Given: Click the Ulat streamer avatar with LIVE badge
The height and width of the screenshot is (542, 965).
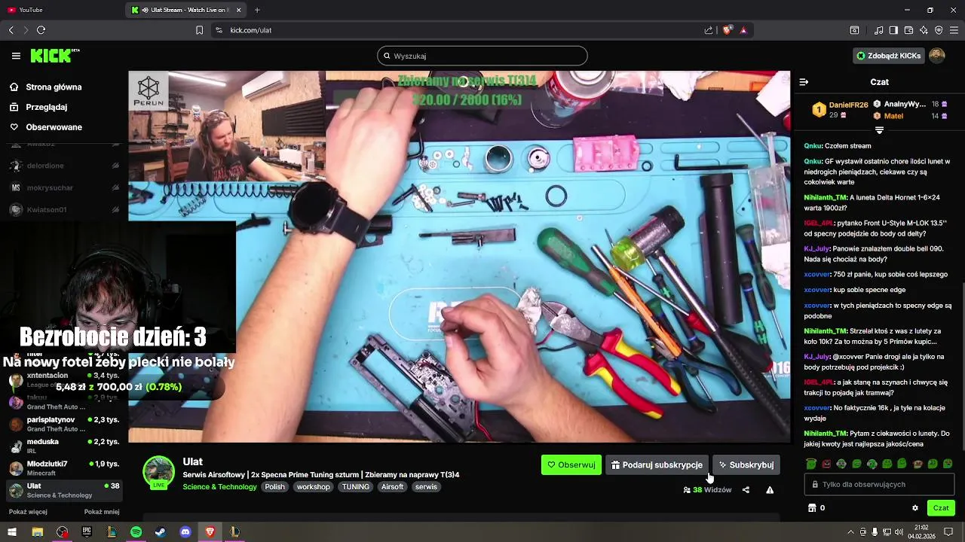Looking at the screenshot, I should [158, 472].
